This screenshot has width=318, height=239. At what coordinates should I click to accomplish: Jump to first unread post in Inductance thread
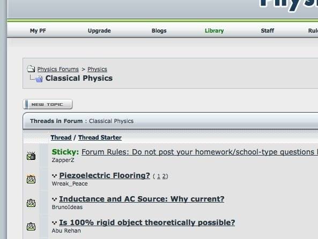coord(54,199)
